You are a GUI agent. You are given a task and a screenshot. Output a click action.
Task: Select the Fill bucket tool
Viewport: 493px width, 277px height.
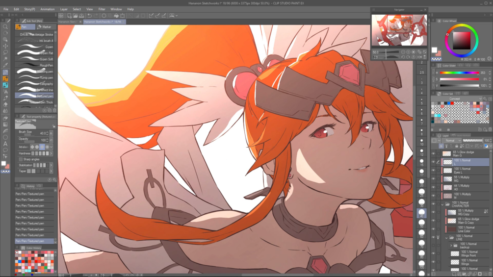[x=5, y=118]
